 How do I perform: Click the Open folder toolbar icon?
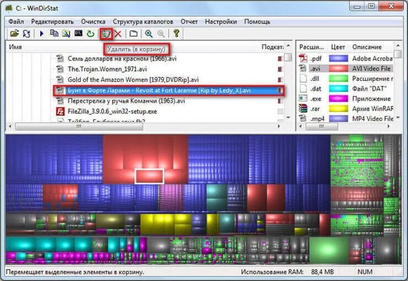point(14,34)
